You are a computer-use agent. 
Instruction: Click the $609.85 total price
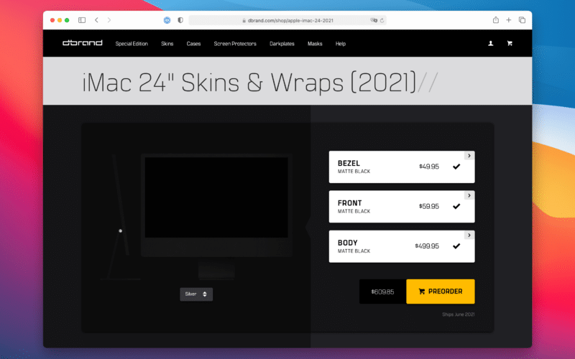382,292
